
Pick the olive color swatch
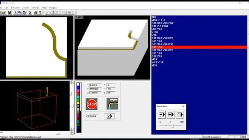point(78,112)
